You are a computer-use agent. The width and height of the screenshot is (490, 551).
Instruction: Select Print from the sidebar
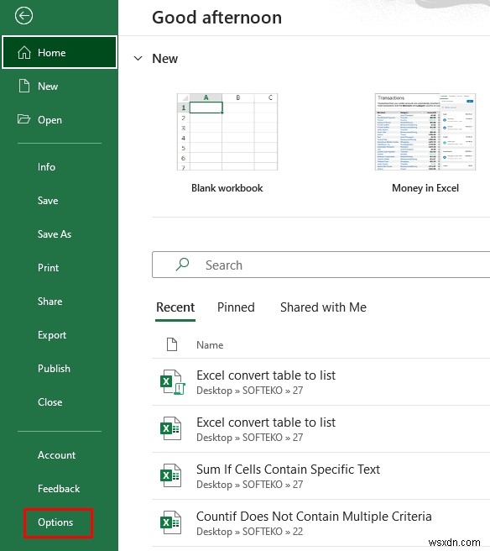48,268
